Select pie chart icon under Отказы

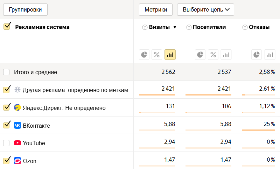coord(257,55)
